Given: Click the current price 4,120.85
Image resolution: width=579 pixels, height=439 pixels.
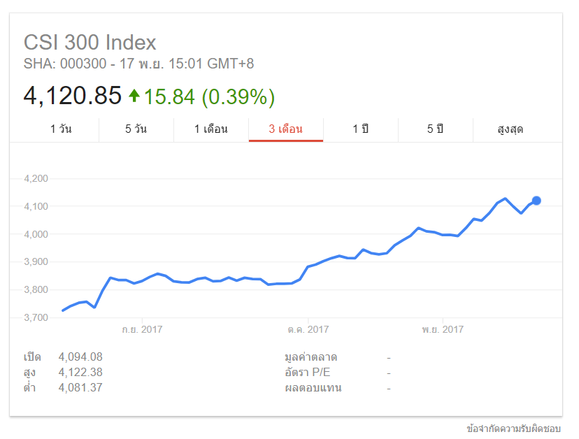Looking at the screenshot, I should point(73,96).
